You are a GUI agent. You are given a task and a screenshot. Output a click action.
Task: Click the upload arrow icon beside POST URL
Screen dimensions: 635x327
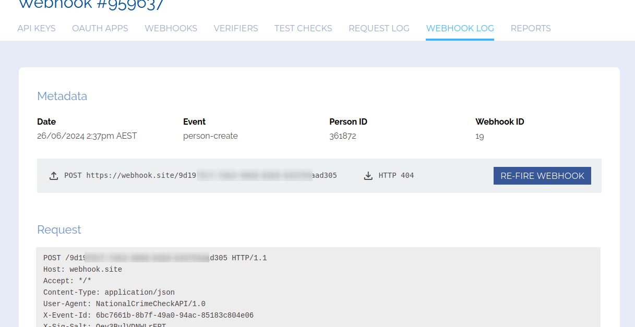54,176
